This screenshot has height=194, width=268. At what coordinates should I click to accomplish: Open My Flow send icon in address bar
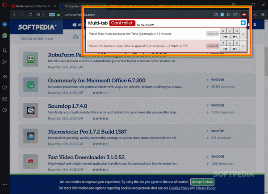point(229,15)
